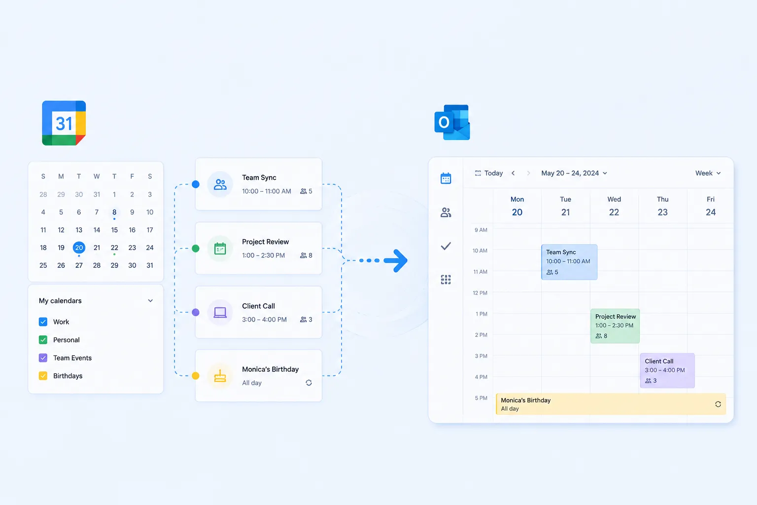Open the Client Call event in Outlook

pyautogui.click(x=667, y=370)
